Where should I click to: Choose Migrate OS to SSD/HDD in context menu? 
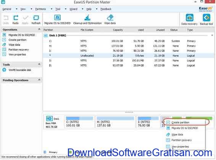tap(185, 128)
